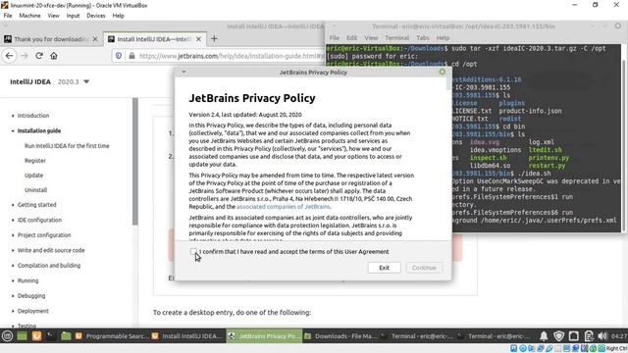Expand Getting started in the sidebar
The width and height of the screenshot is (628, 353).
37,205
